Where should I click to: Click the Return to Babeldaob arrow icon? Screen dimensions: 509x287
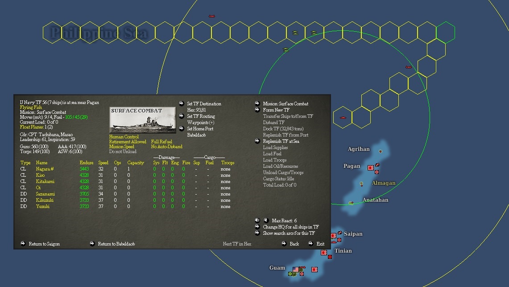92,244
